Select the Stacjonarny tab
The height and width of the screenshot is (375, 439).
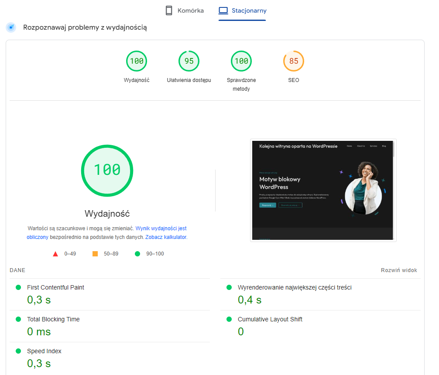[x=242, y=10]
